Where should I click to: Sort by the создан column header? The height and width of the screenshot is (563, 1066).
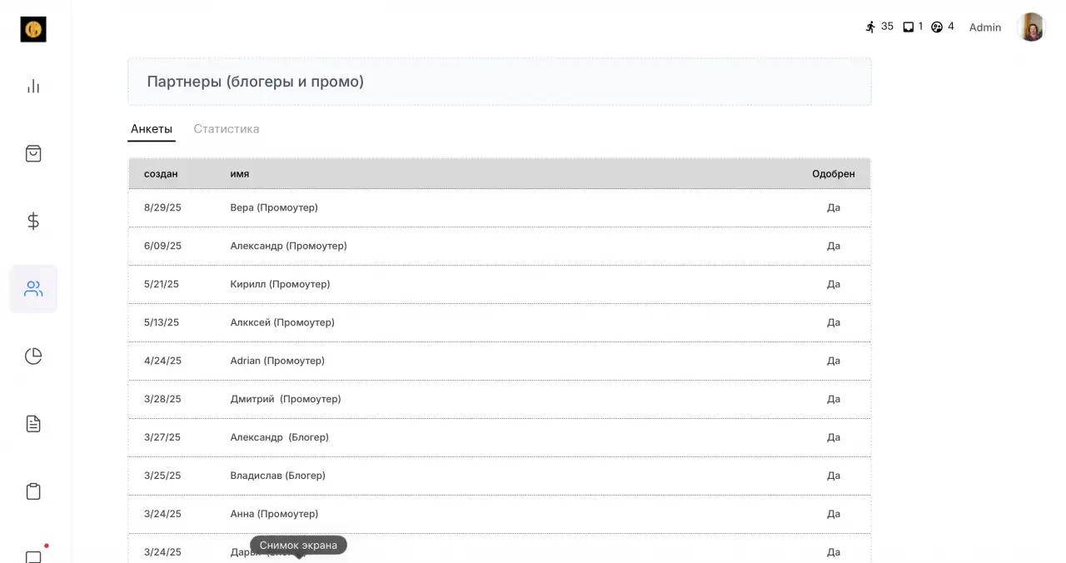point(161,174)
